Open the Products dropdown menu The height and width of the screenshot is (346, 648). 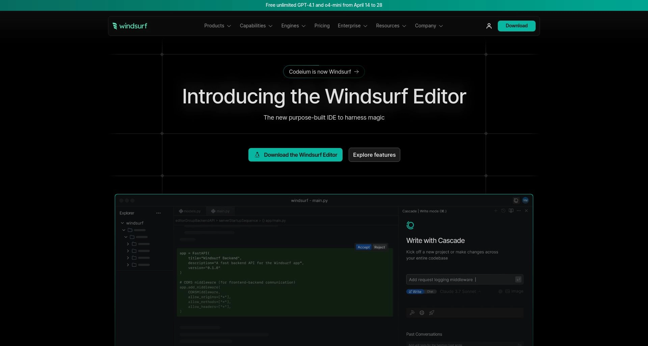(x=217, y=26)
